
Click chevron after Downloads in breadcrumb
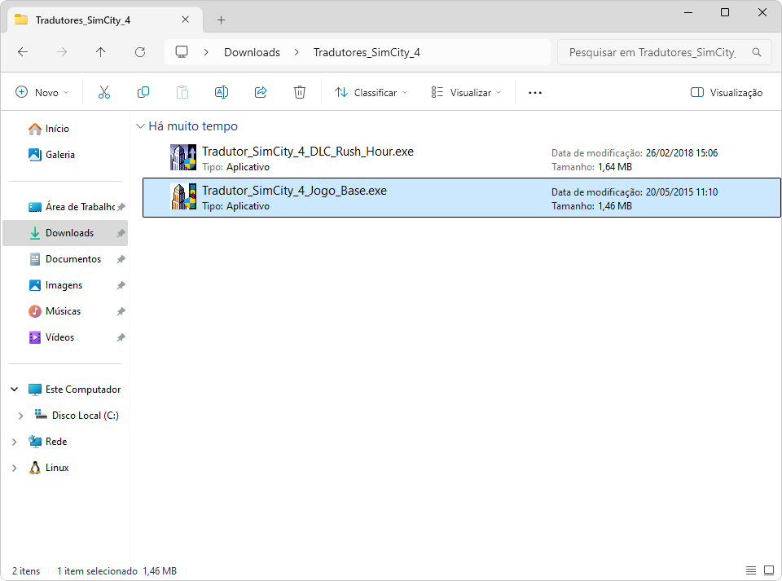point(297,52)
